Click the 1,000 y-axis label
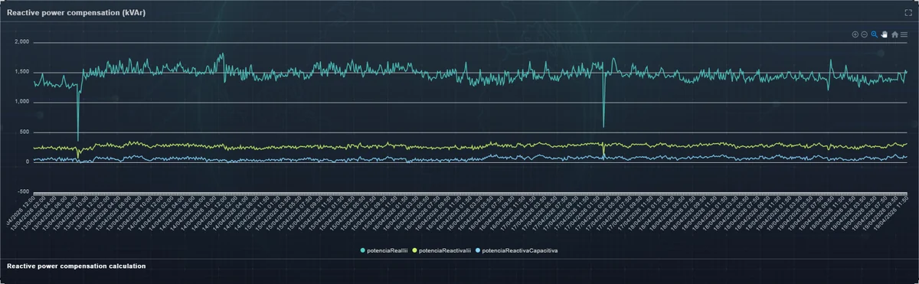 pyautogui.click(x=21, y=102)
